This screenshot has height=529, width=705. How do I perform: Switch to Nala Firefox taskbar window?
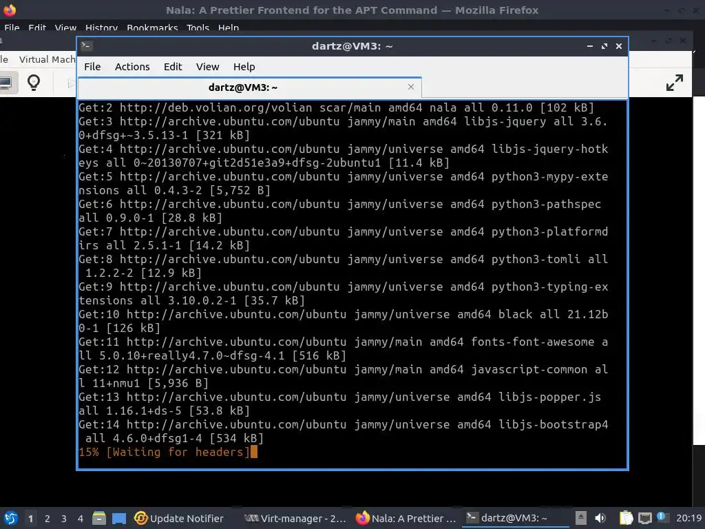tap(406, 518)
